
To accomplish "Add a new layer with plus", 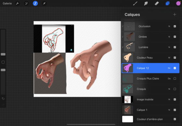I will tap(175, 15).
